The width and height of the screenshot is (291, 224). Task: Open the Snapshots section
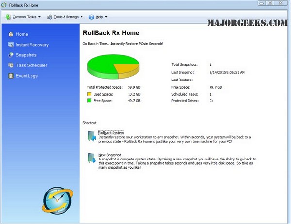tap(26, 55)
